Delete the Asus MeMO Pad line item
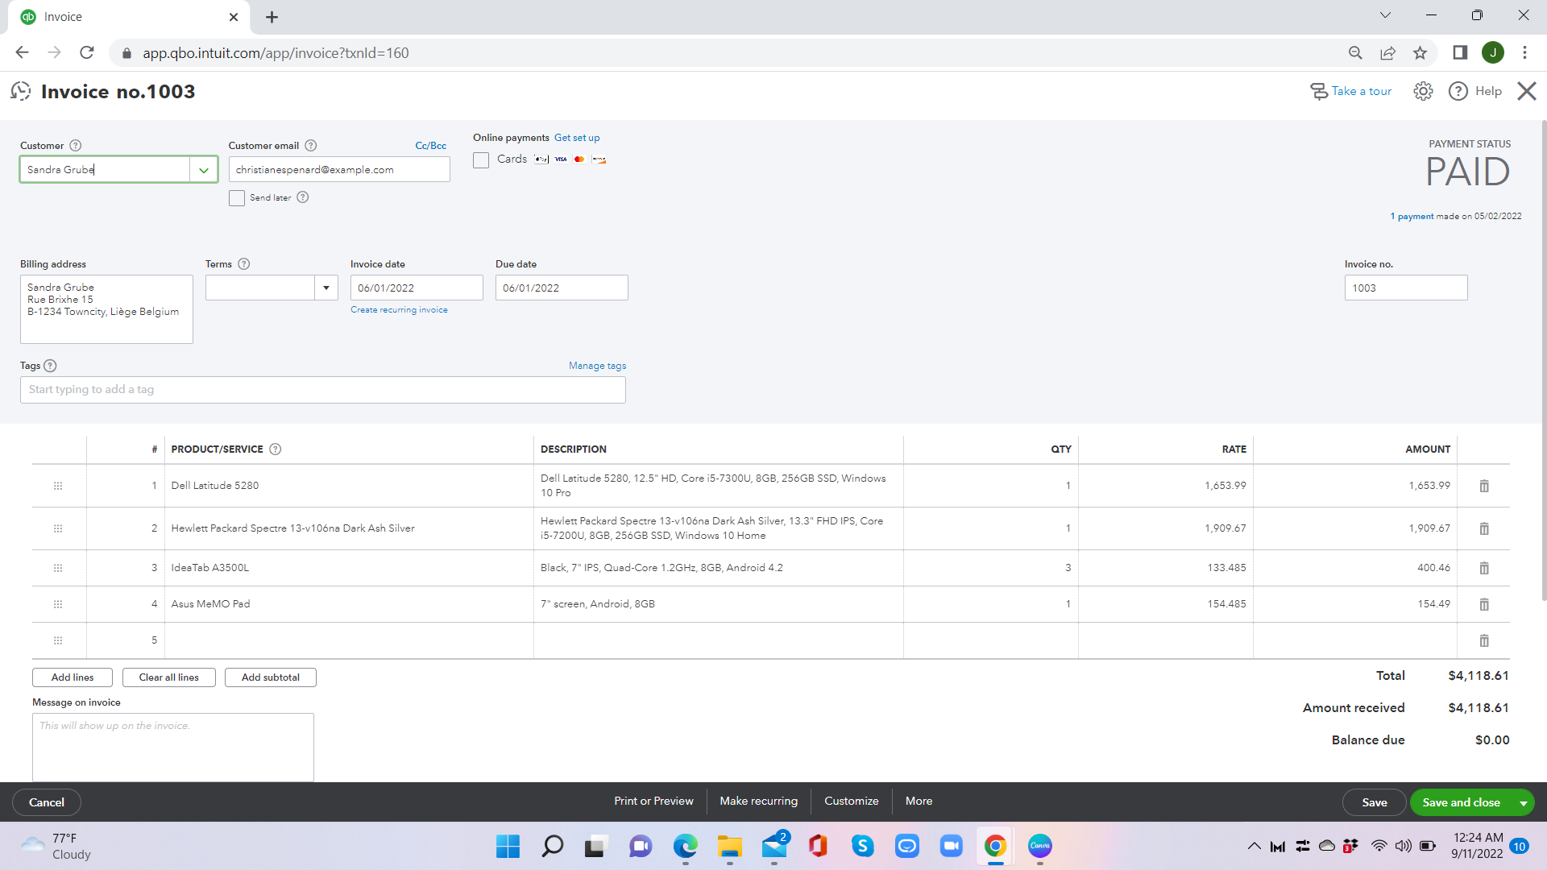This screenshot has height=870, width=1547. click(x=1483, y=604)
